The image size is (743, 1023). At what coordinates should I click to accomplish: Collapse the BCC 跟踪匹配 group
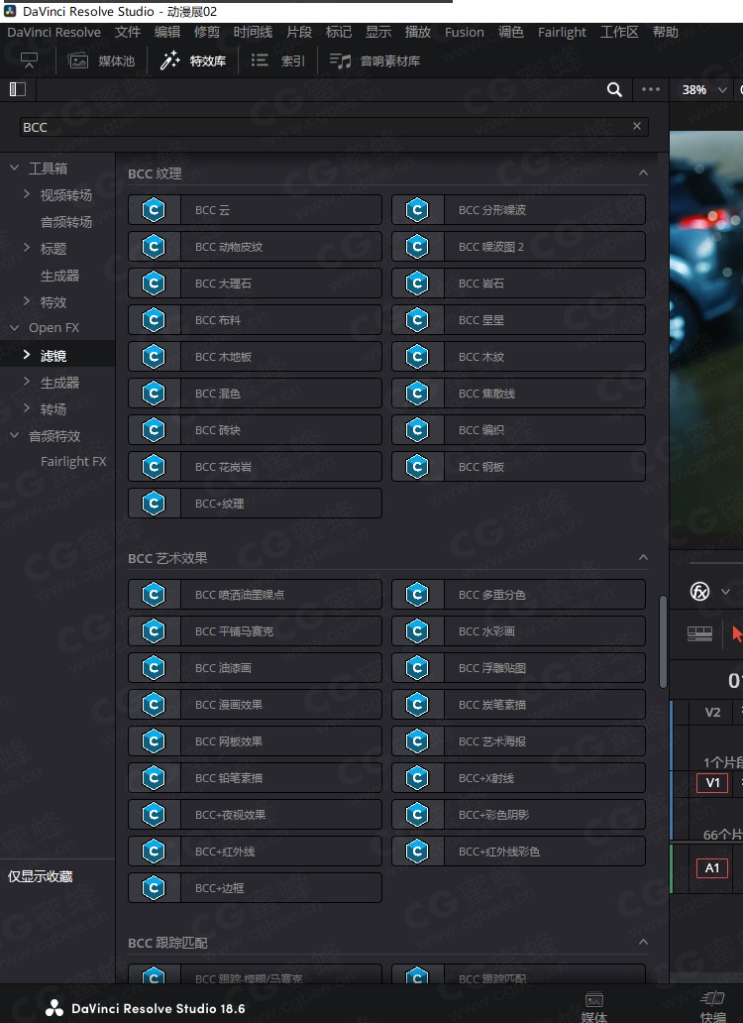[643, 942]
